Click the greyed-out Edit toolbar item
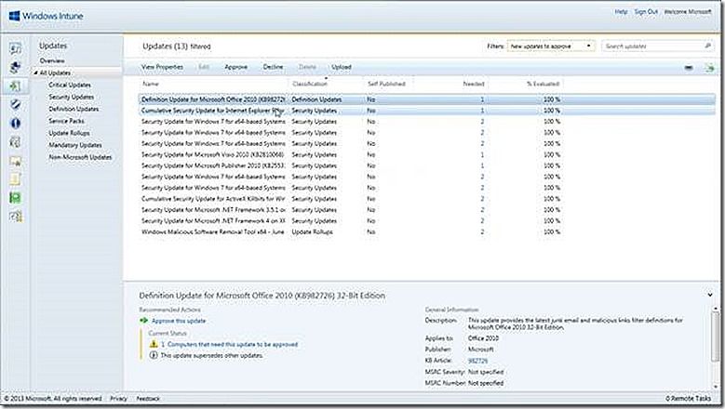 [x=204, y=67]
